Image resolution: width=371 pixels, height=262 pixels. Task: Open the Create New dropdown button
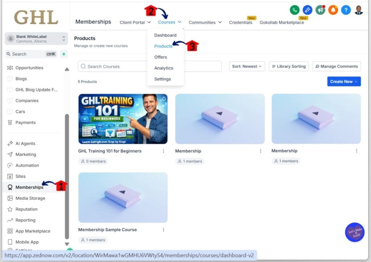point(344,81)
